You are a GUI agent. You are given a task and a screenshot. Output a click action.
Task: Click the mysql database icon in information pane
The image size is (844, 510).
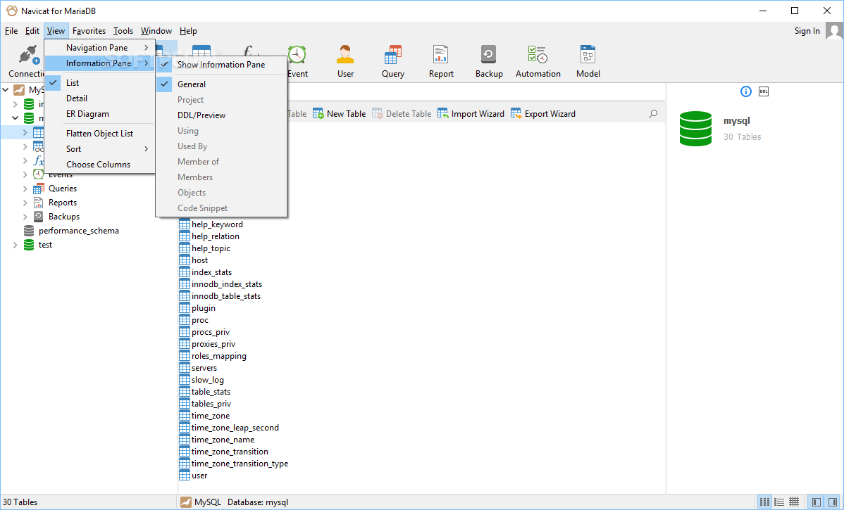tap(695, 129)
